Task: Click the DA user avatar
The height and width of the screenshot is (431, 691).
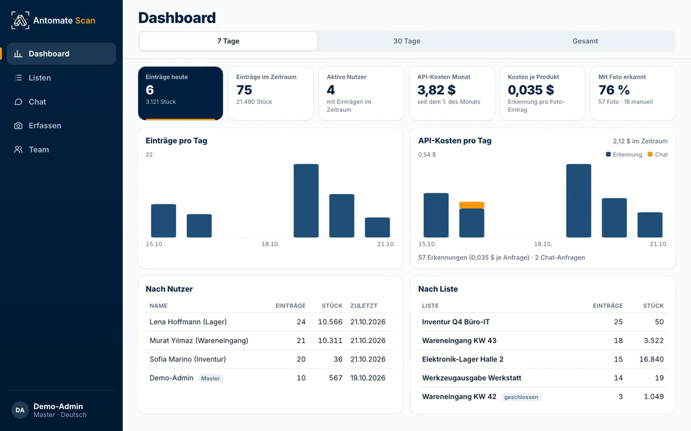Action: pos(20,410)
